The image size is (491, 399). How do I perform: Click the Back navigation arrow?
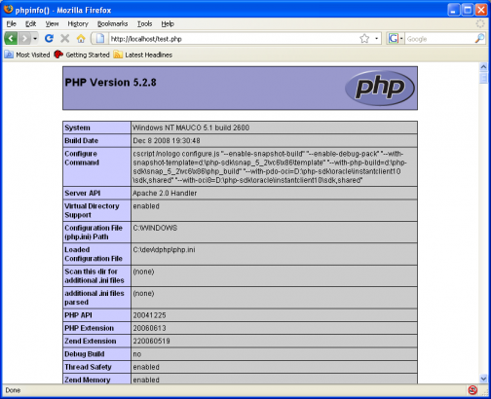11,39
